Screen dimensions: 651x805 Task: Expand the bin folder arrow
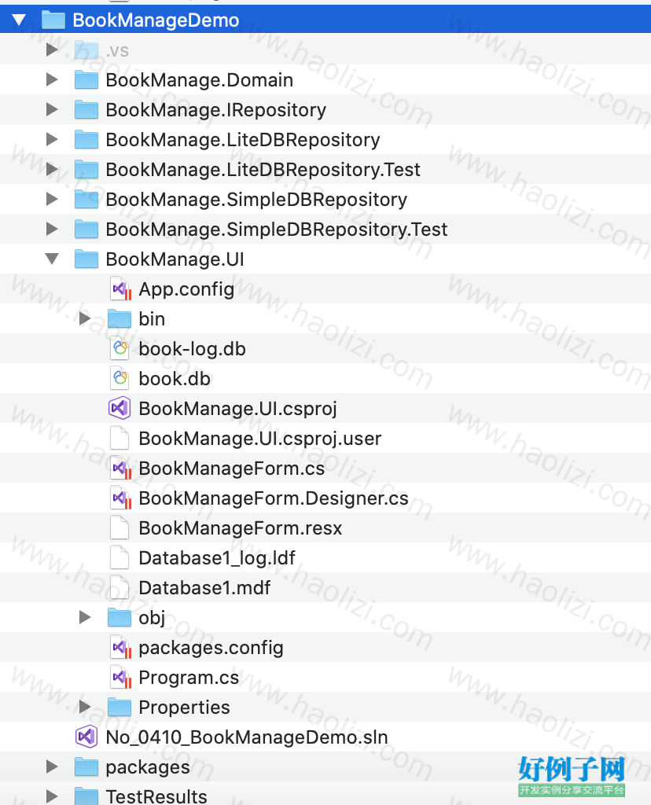[x=85, y=318]
